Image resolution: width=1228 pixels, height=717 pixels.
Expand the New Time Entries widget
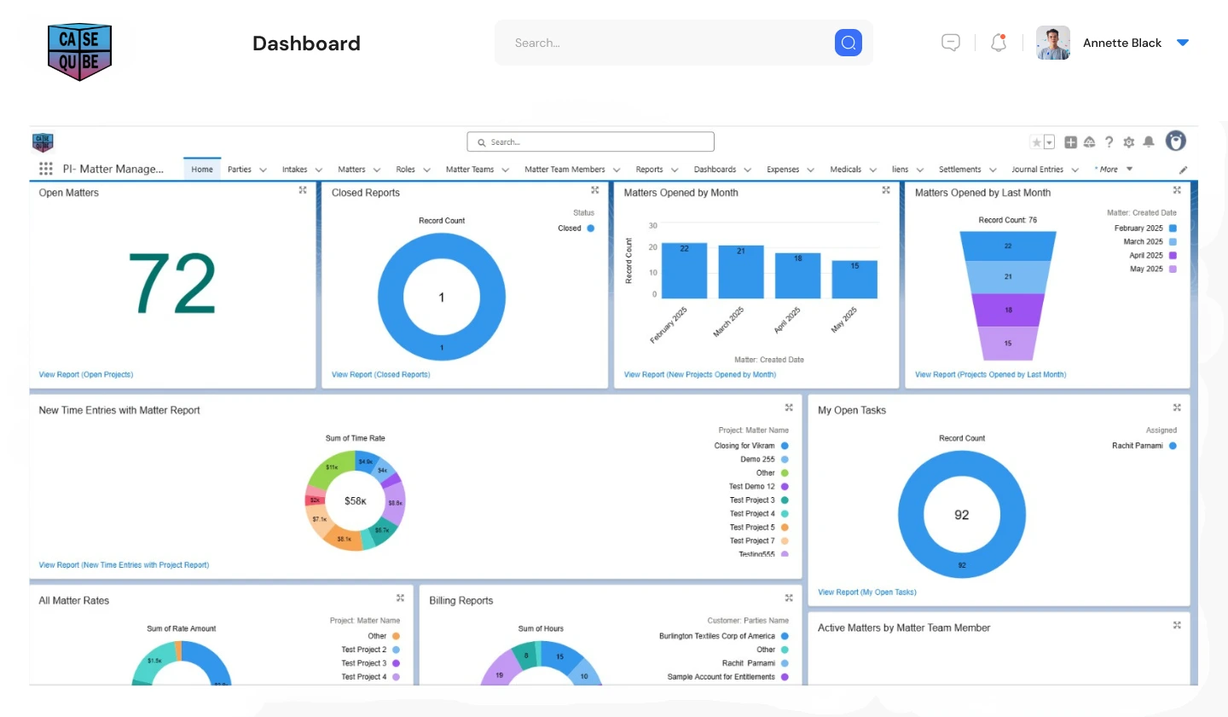coord(789,408)
